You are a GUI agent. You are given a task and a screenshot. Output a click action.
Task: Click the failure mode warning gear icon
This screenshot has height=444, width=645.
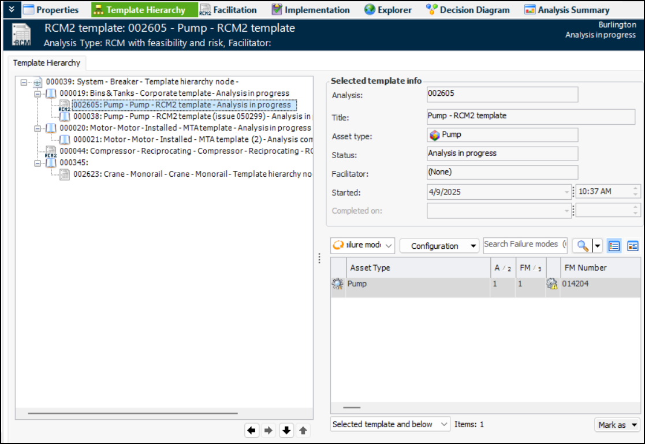coord(552,284)
